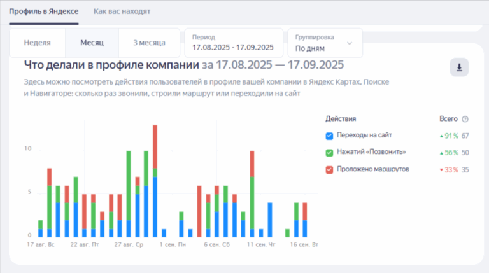The height and width of the screenshot is (273, 489).
Task: Click the 16 сен. Вт axis label
Action: point(304,244)
